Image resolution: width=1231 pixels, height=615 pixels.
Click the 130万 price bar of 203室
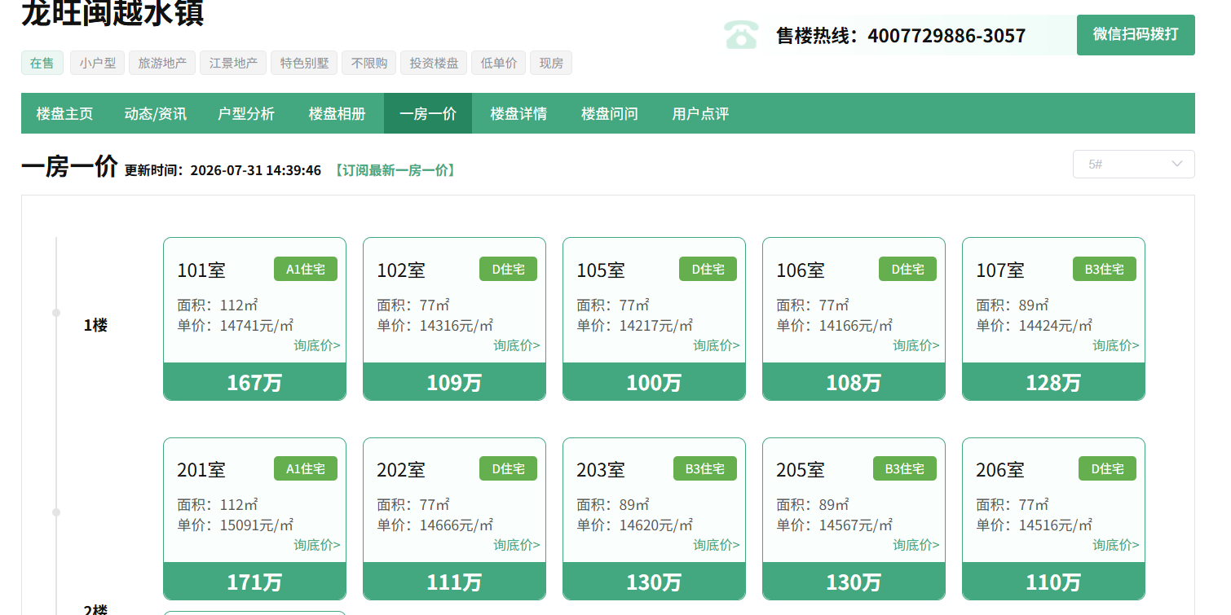pos(654,582)
